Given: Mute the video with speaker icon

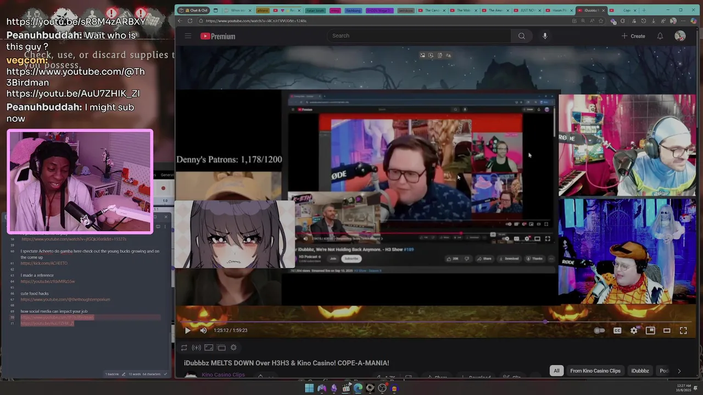Looking at the screenshot, I should click(x=203, y=330).
